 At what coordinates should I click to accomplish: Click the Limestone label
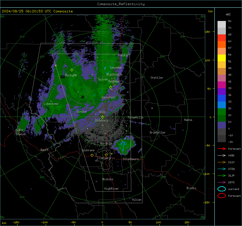coord(51,104)
